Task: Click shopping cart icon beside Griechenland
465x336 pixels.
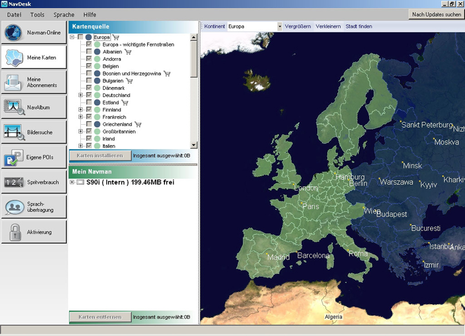Action: pyautogui.click(x=138, y=124)
